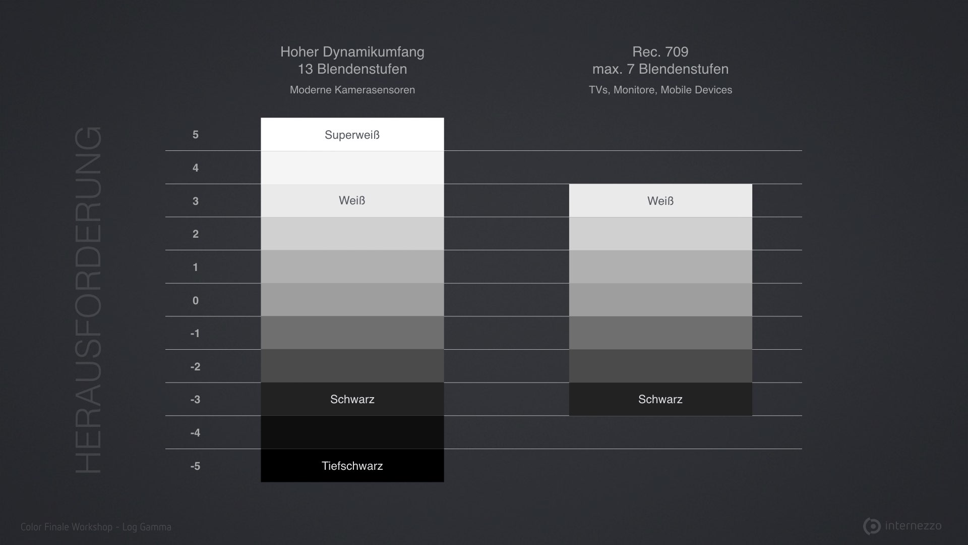
Task: Click the heading 'Rec. 709'
Action: click(x=660, y=52)
